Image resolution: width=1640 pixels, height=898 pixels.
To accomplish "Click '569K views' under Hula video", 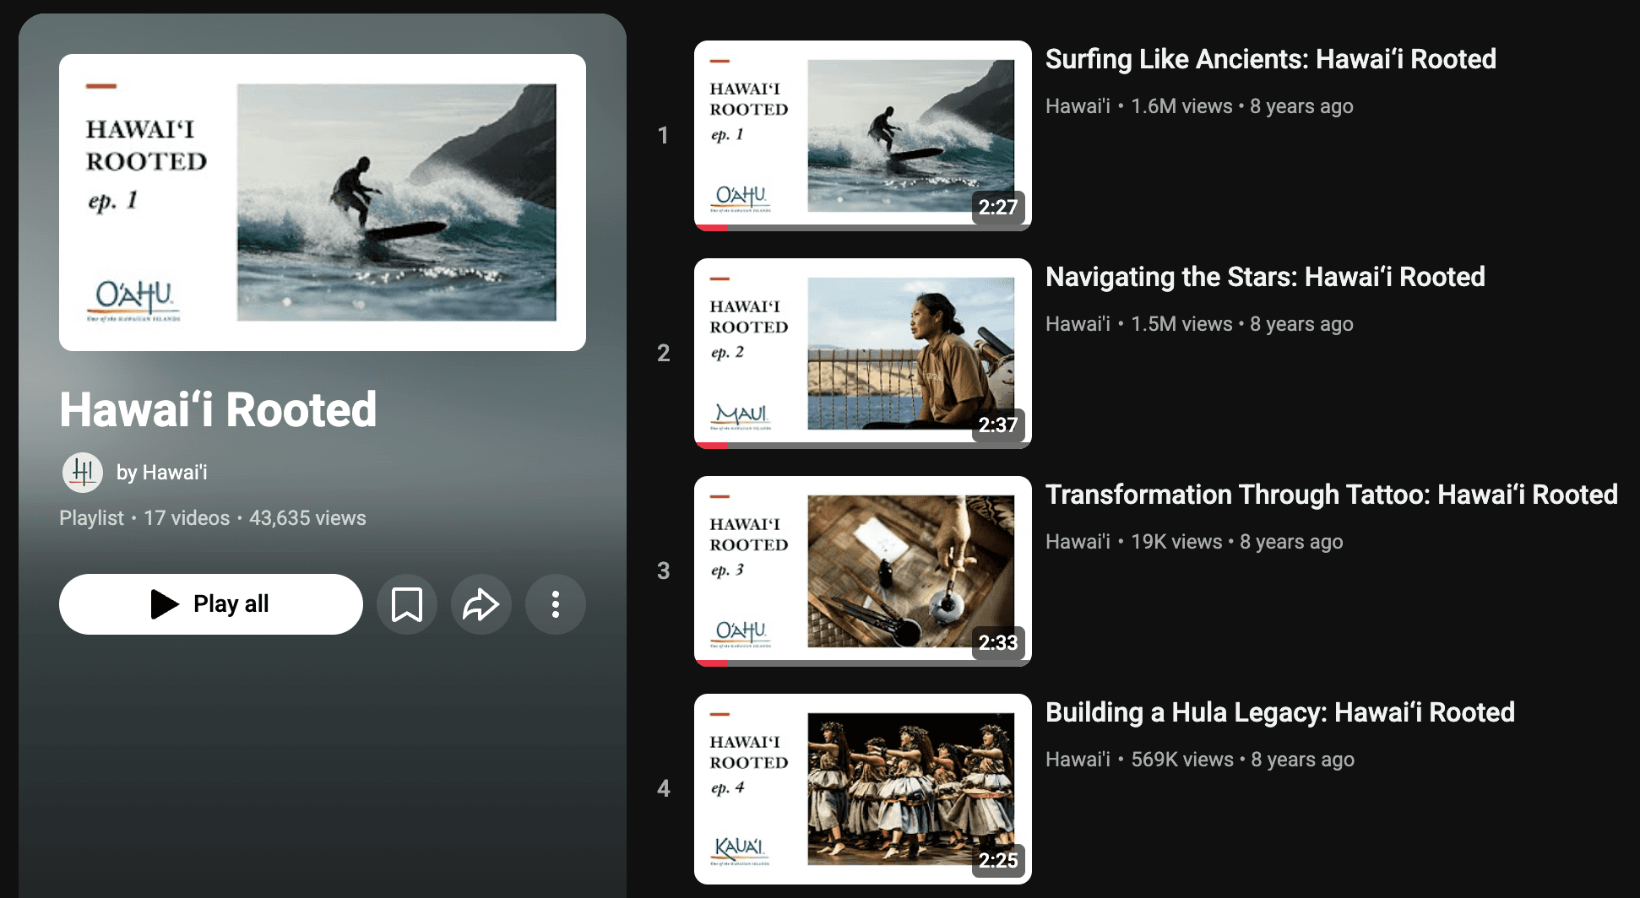I will pyautogui.click(x=1182, y=760).
